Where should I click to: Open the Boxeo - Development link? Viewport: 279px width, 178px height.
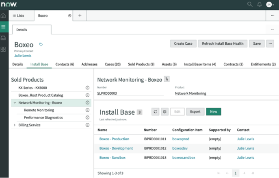coord(116,148)
